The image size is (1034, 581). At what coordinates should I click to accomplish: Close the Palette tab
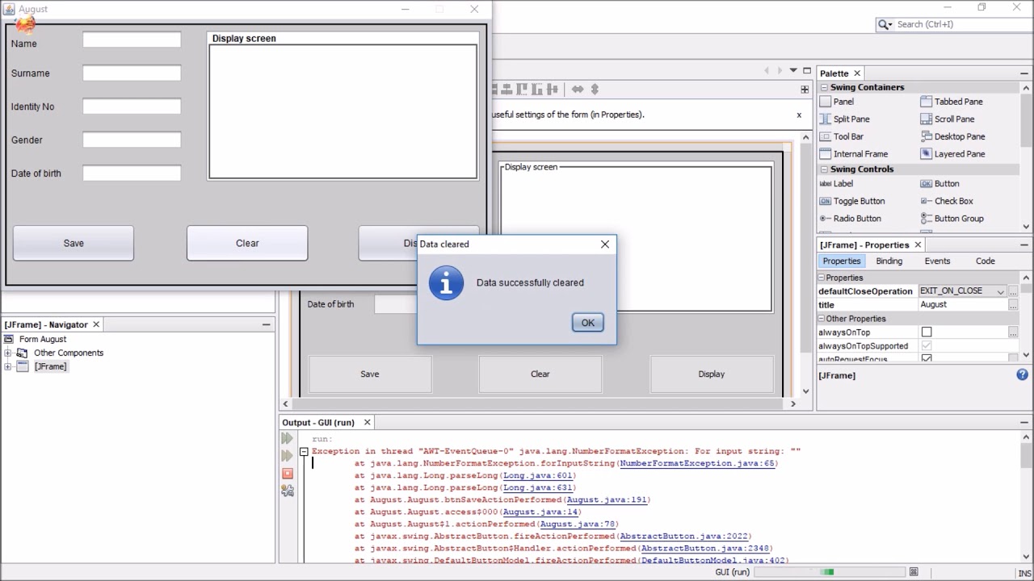[x=857, y=73]
